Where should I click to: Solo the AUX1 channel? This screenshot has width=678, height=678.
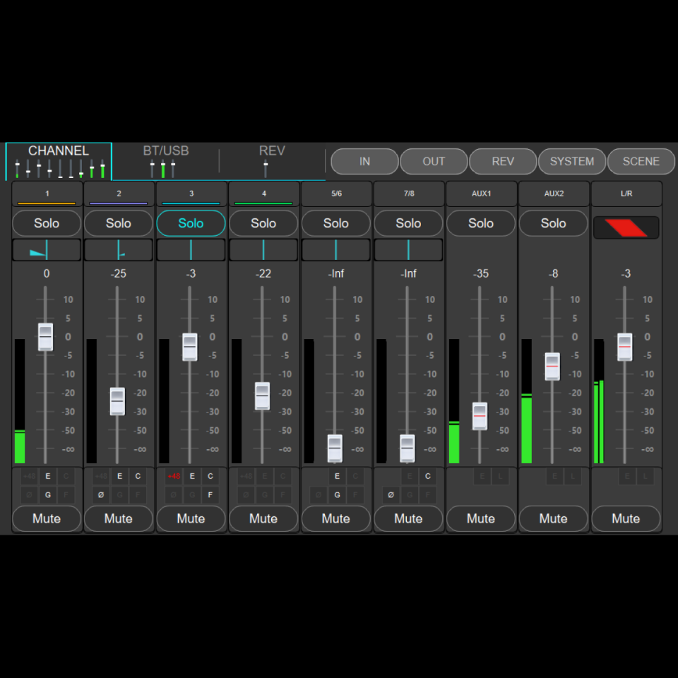(x=480, y=223)
